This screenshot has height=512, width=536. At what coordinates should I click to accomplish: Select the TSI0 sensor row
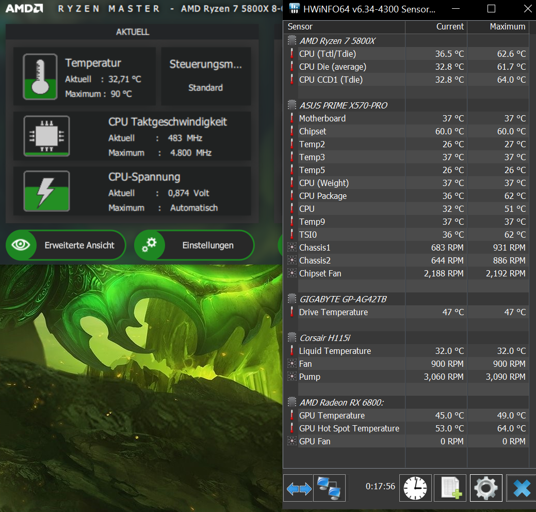pyautogui.click(x=407, y=235)
